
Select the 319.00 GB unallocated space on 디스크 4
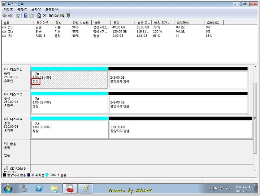pos(181,129)
